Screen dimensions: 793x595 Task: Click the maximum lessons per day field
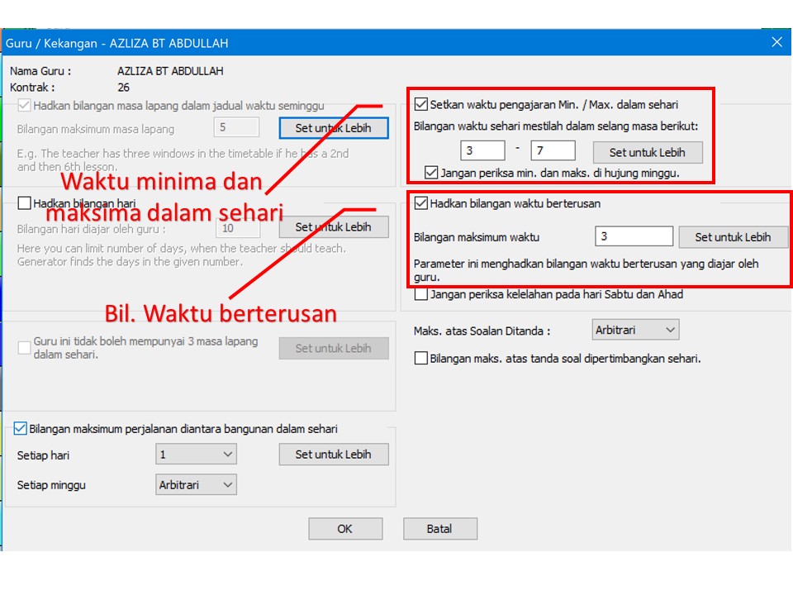click(x=553, y=150)
